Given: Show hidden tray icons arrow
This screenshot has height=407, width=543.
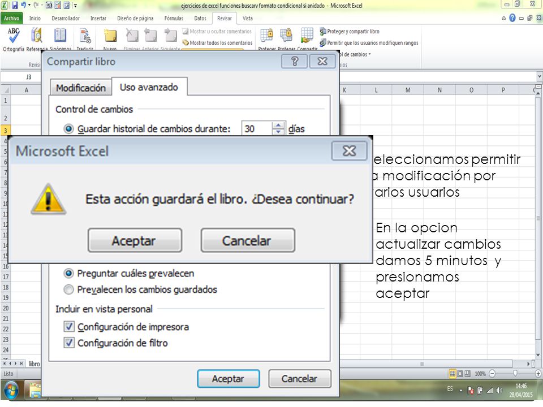Looking at the screenshot, I should tap(461, 391).
